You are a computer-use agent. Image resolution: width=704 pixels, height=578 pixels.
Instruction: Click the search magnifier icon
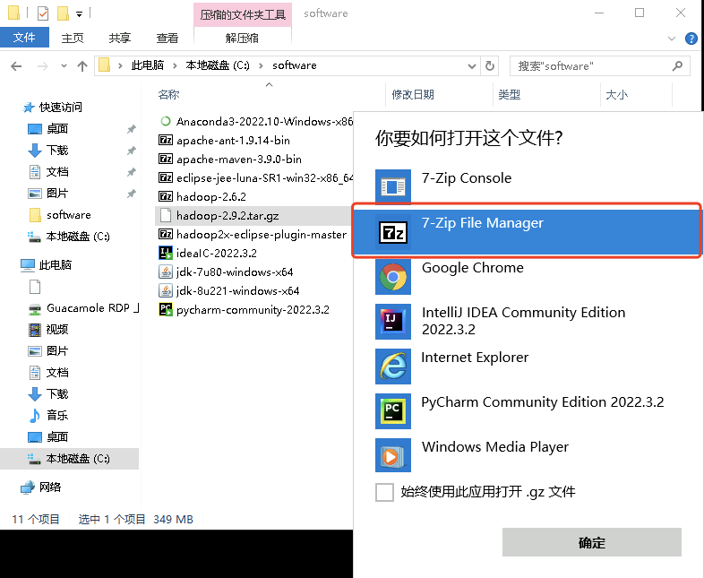click(x=677, y=66)
